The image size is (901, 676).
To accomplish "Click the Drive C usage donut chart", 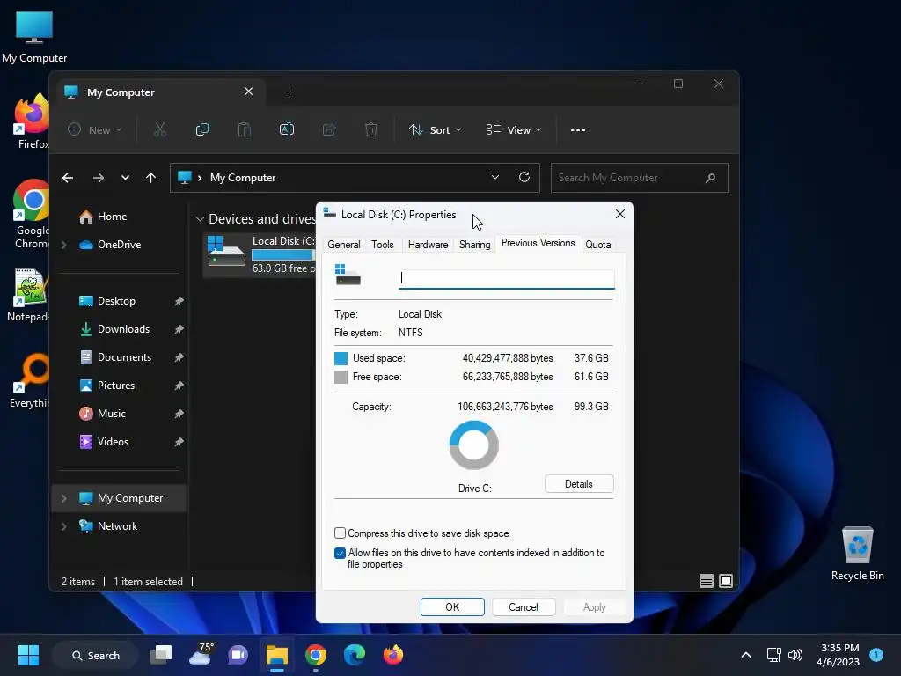I will tap(474, 445).
